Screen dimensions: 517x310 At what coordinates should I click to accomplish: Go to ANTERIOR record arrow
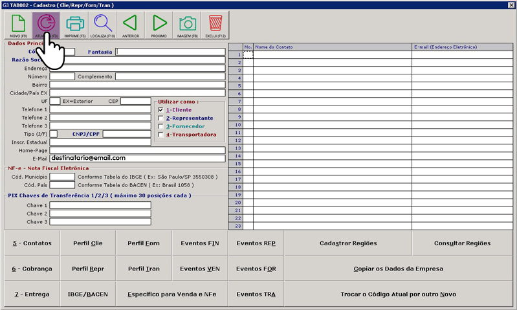pos(131,25)
